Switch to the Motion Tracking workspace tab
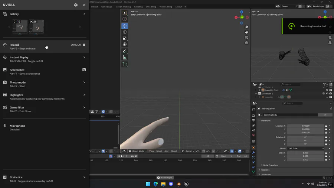The width and height of the screenshot is (334, 188). pyautogui.click(x=123, y=7)
